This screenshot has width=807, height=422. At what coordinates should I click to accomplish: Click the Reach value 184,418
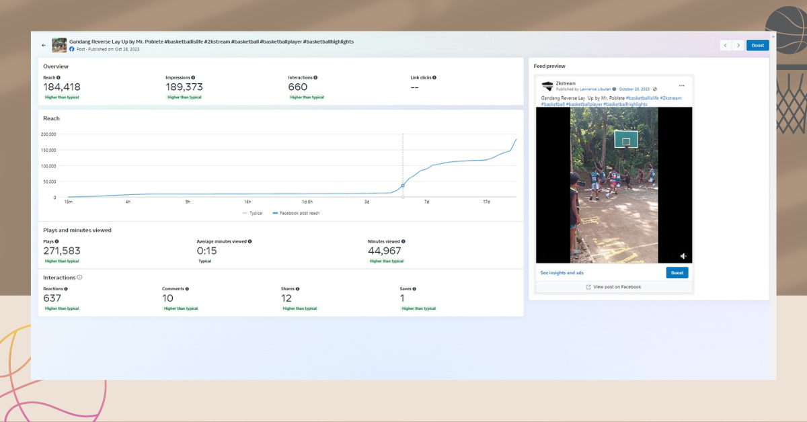(x=62, y=87)
